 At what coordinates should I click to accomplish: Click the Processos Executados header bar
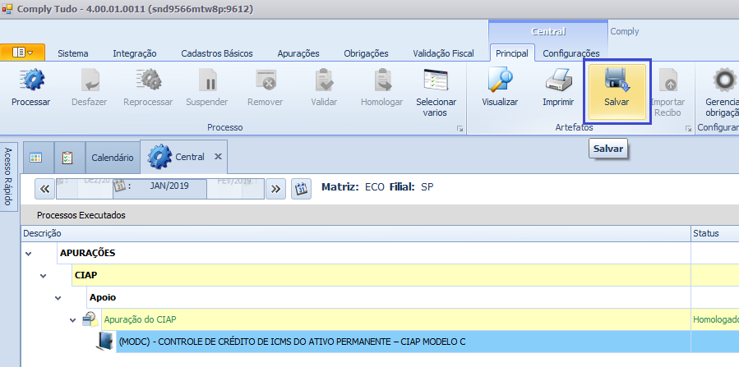click(380, 215)
